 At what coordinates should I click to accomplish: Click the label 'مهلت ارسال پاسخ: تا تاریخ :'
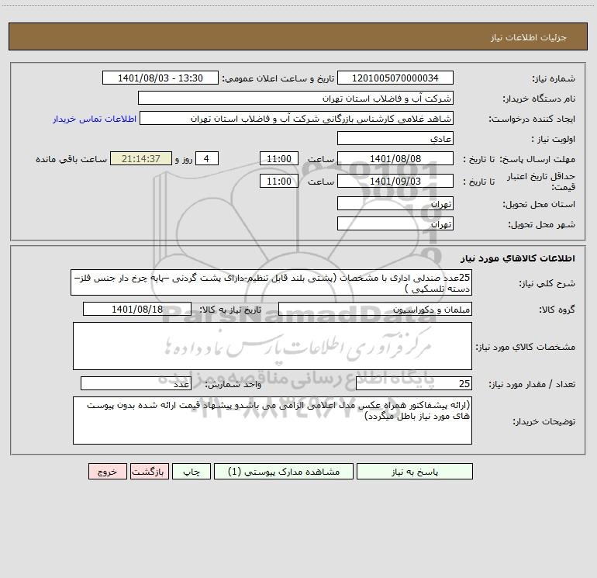[519, 159]
